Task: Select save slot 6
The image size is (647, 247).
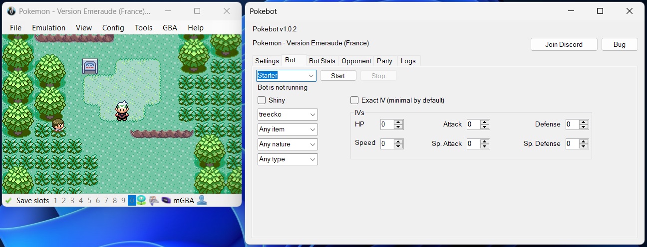Action: 98,201
